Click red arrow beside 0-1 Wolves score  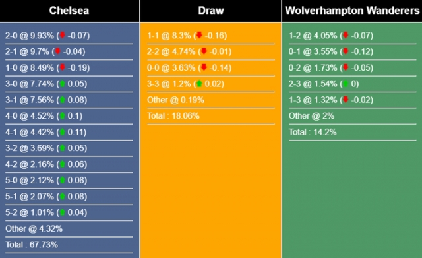point(346,51)
